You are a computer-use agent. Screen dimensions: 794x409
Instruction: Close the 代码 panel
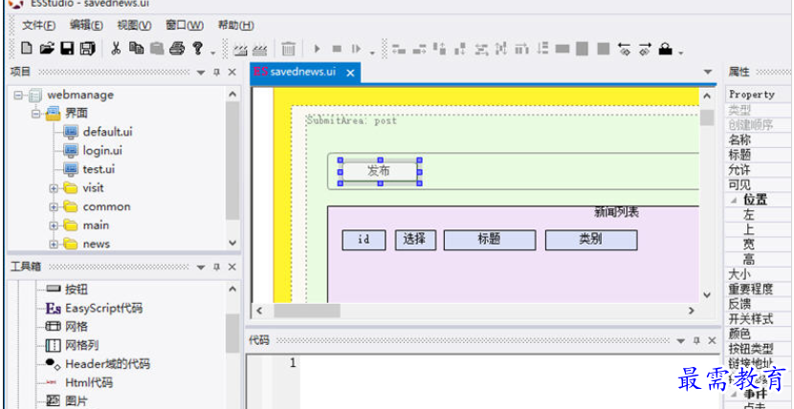tap(712, 341)
